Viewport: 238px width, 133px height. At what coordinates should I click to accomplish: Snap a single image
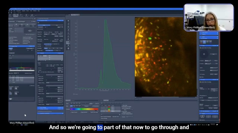[33, 25]
